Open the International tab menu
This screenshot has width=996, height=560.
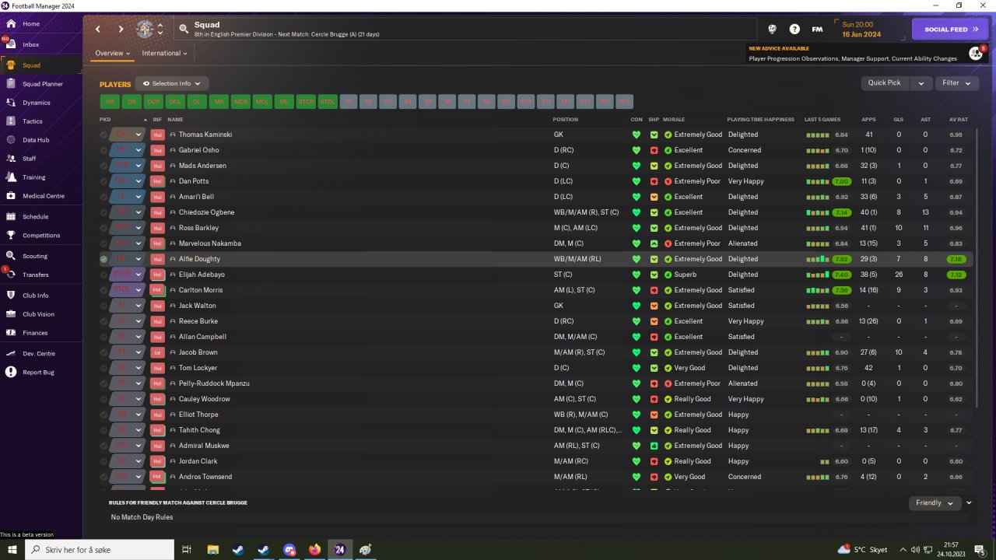(164, 54)
